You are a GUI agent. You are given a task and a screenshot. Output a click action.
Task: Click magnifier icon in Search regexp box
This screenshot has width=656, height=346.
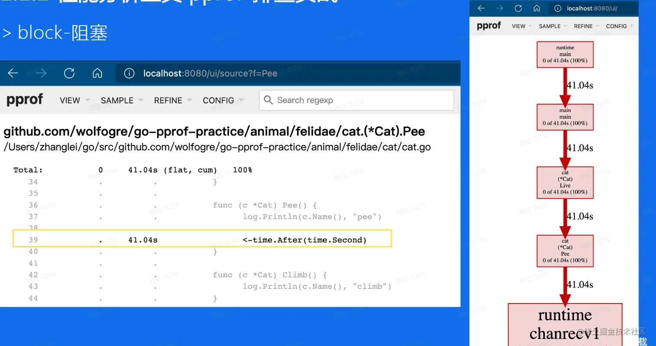(x=269, y=100)
